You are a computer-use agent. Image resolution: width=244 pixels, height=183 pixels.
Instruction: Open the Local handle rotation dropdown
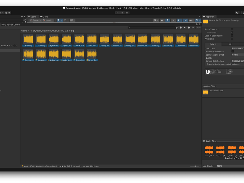[48, 20]
